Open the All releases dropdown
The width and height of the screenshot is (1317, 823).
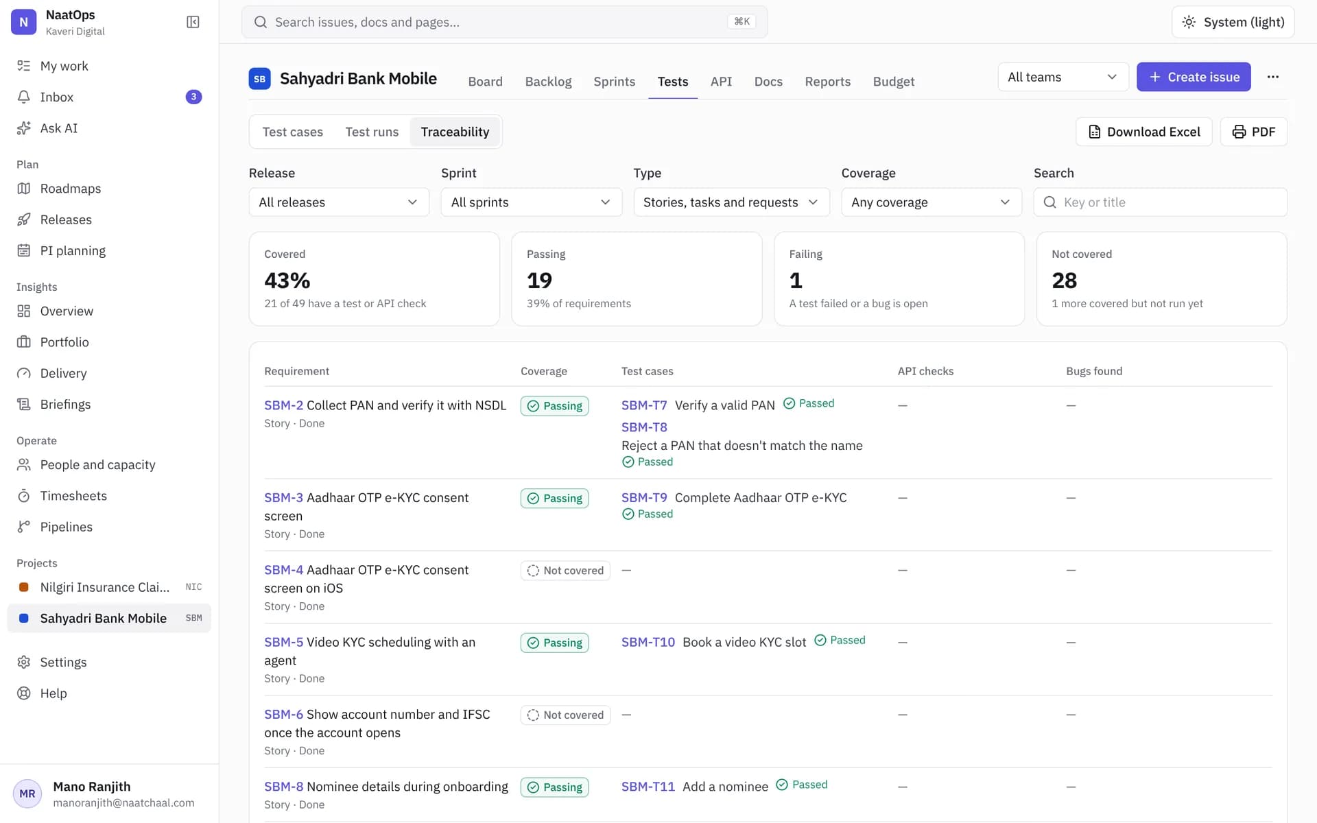(339, 202)
